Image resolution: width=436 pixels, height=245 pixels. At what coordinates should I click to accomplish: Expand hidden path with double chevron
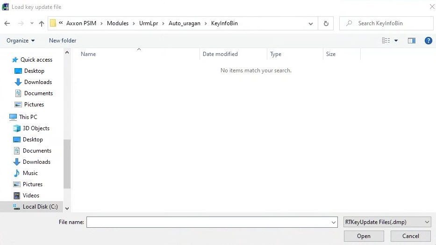61,23
